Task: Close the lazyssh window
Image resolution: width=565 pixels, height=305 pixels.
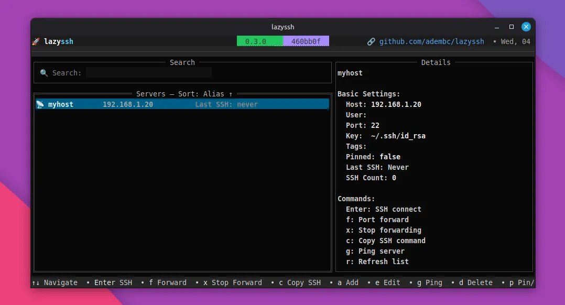Action: [526, 27]
